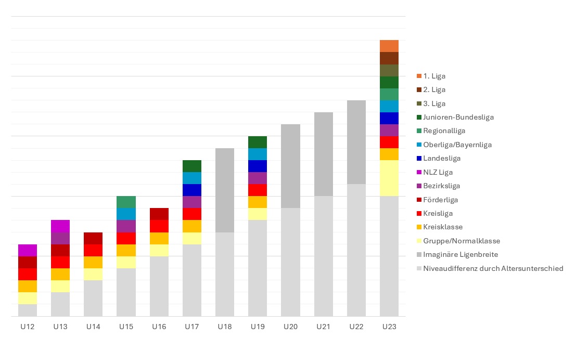This screenshot has width=576, height=338.
Task: Click the orange top segment of U23 bar
Action: 389,46
